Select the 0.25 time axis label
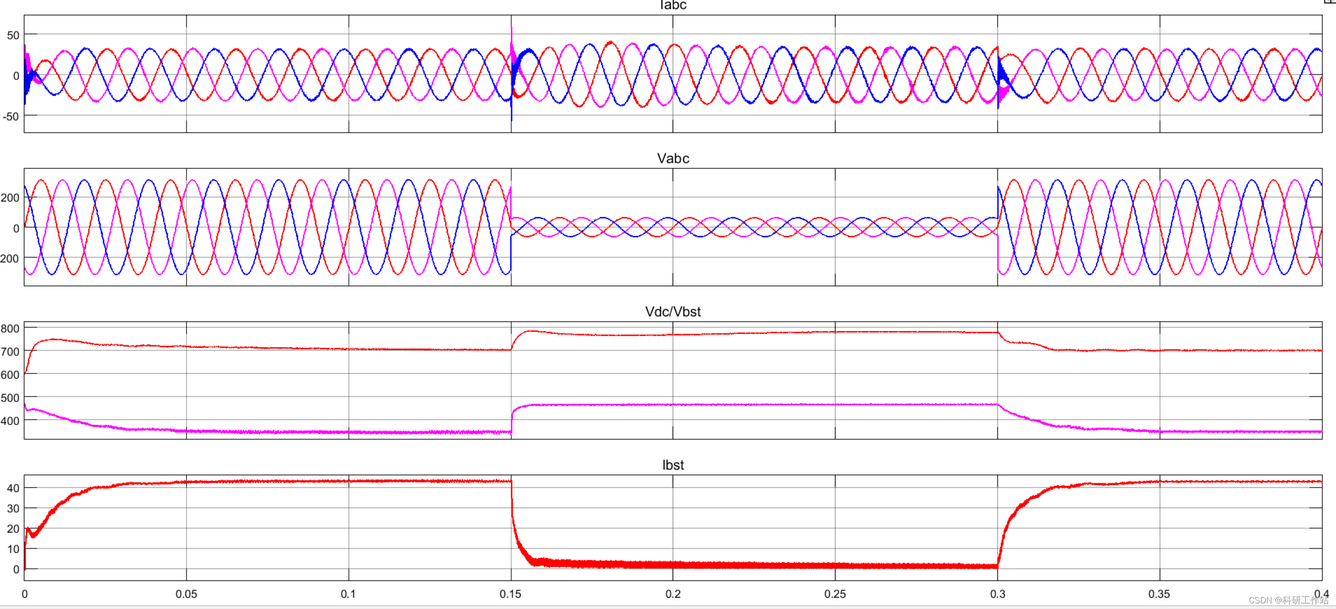1336x609 pixels. pos(835,594)
